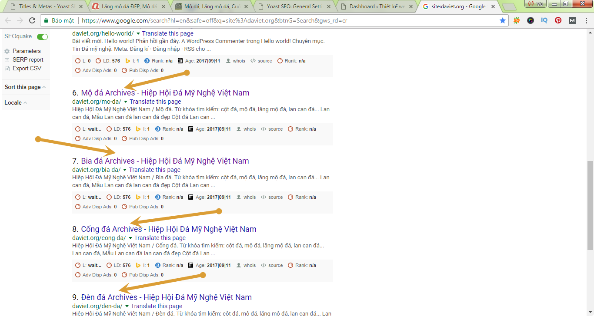Click the Pinterest extension icon
Screen dimensions: 594x316
pos(558,21)
